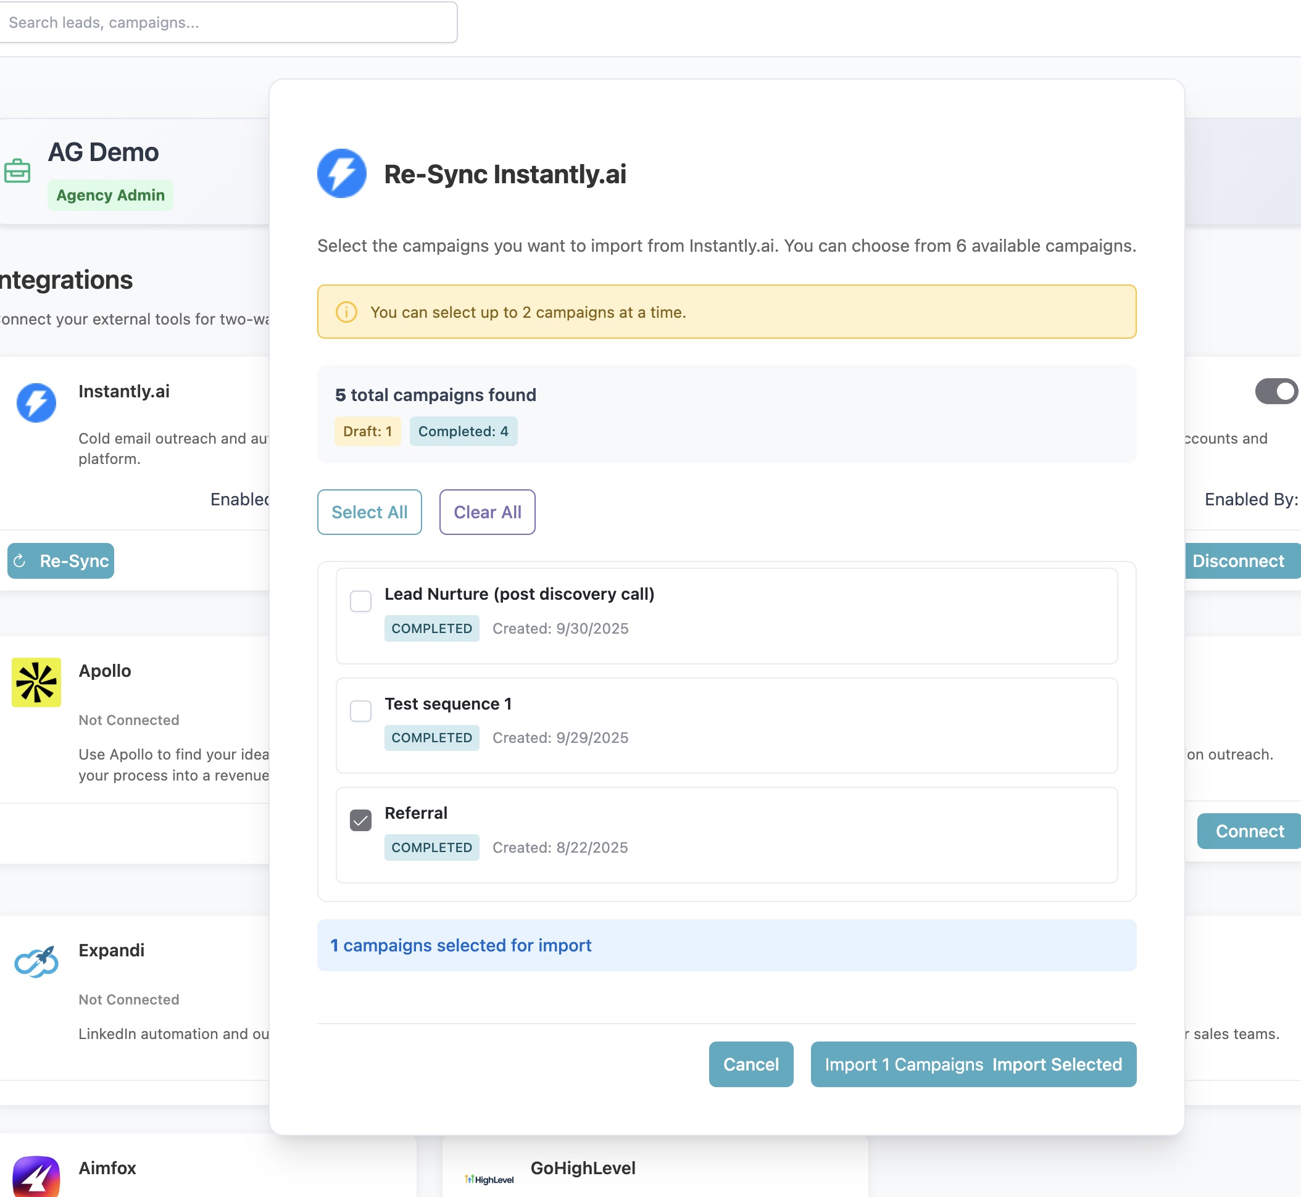The image size is (1301, 1197).
Task: Focus the Search leads, campaigns field
Action: pos(228,22)
